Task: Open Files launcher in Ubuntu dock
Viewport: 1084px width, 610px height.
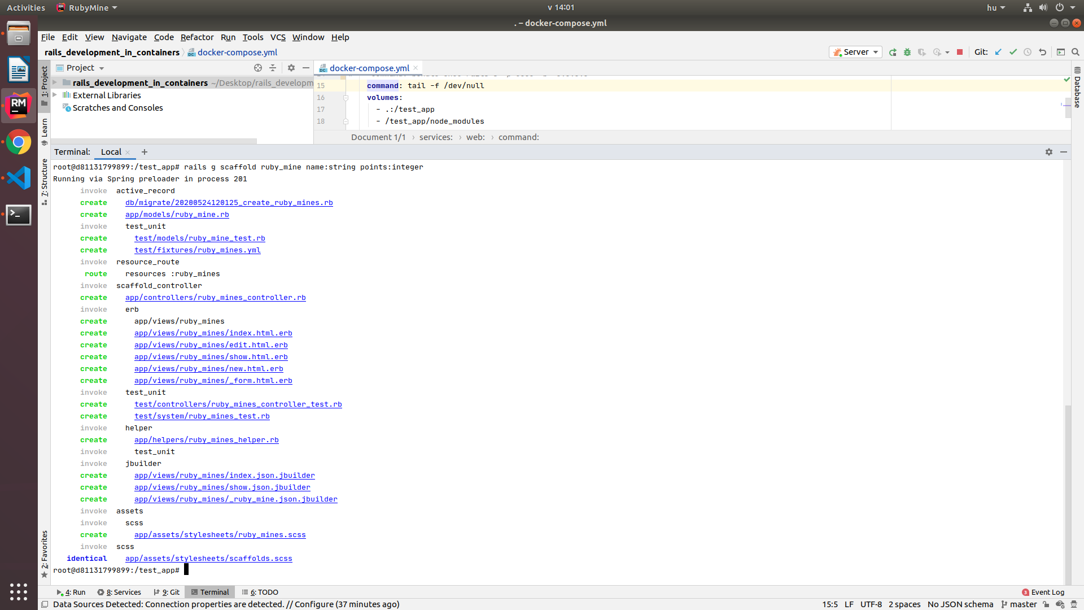Action: [19, 33]
